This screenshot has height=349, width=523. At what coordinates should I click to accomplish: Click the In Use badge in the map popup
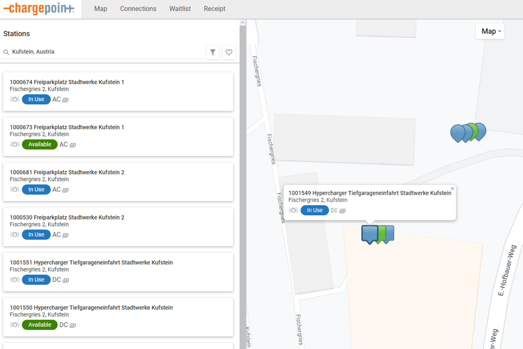[x=315, y=210]
